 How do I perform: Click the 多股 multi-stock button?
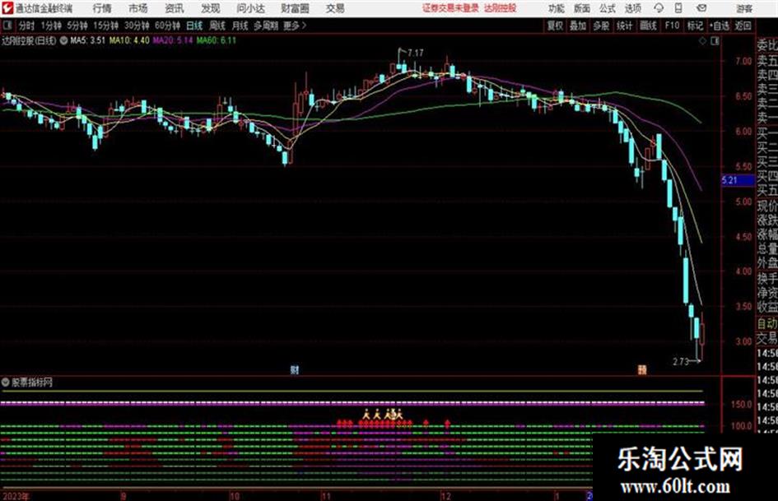pyautogui.click(x=601, y=26)
